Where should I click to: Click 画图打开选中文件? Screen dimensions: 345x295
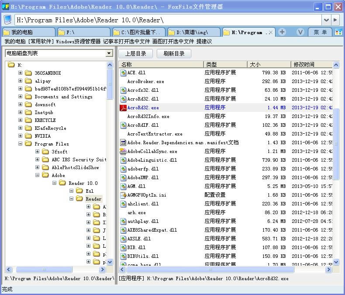click(173, 42)
